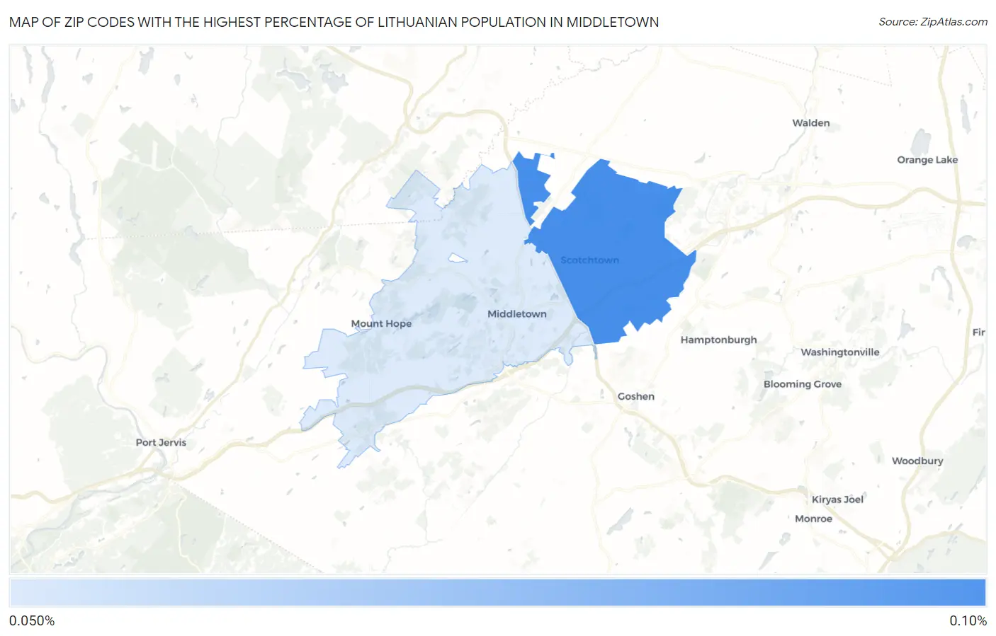
Task: Click the Woodbury label
Action: pyautogui.click(x=917, y=461)
